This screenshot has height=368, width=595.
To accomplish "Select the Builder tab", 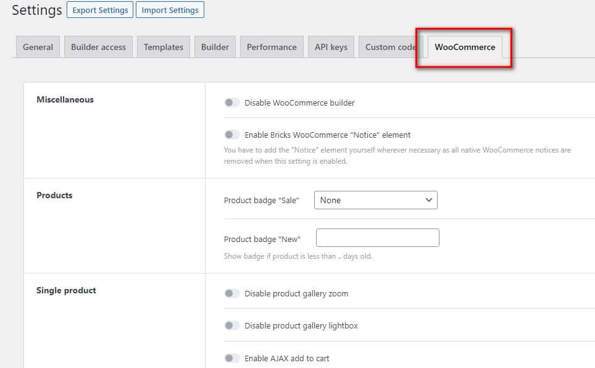I will click(215, 47).
